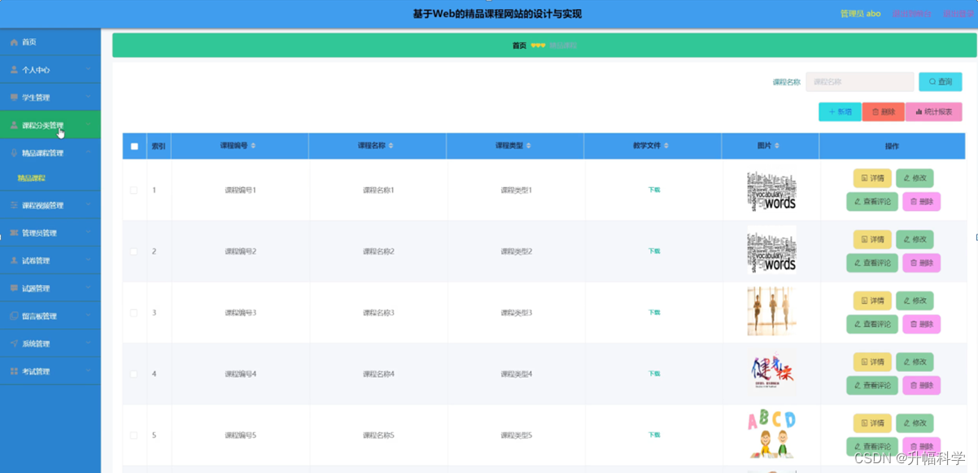This screenshot has width=978, height=473.
Task: Check the checkbox for row 课程编号3
Action: (133, 313)
